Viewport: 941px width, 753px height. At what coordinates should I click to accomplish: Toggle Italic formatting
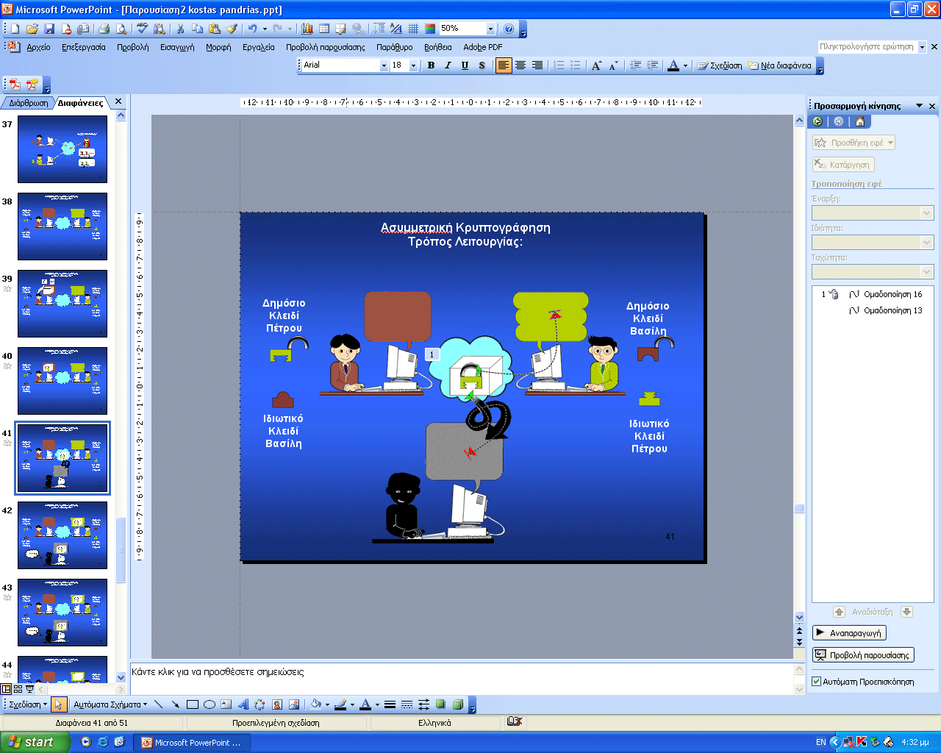(448, 65)
